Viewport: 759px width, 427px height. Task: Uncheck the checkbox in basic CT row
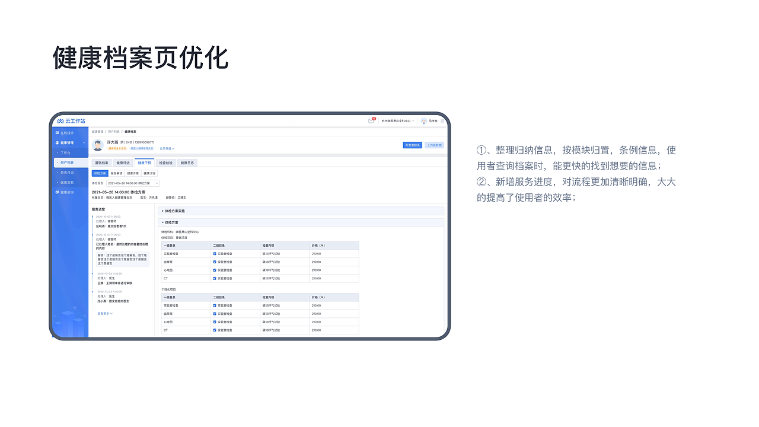(x=215, y=278)
